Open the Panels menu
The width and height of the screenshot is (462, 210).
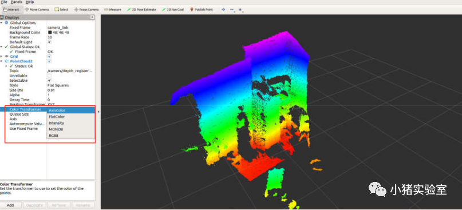(x=17, y=2)
